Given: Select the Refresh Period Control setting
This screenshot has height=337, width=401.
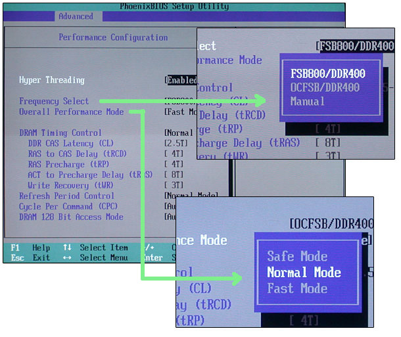Looking at the screenshot, I should click(x=67, y=196).
